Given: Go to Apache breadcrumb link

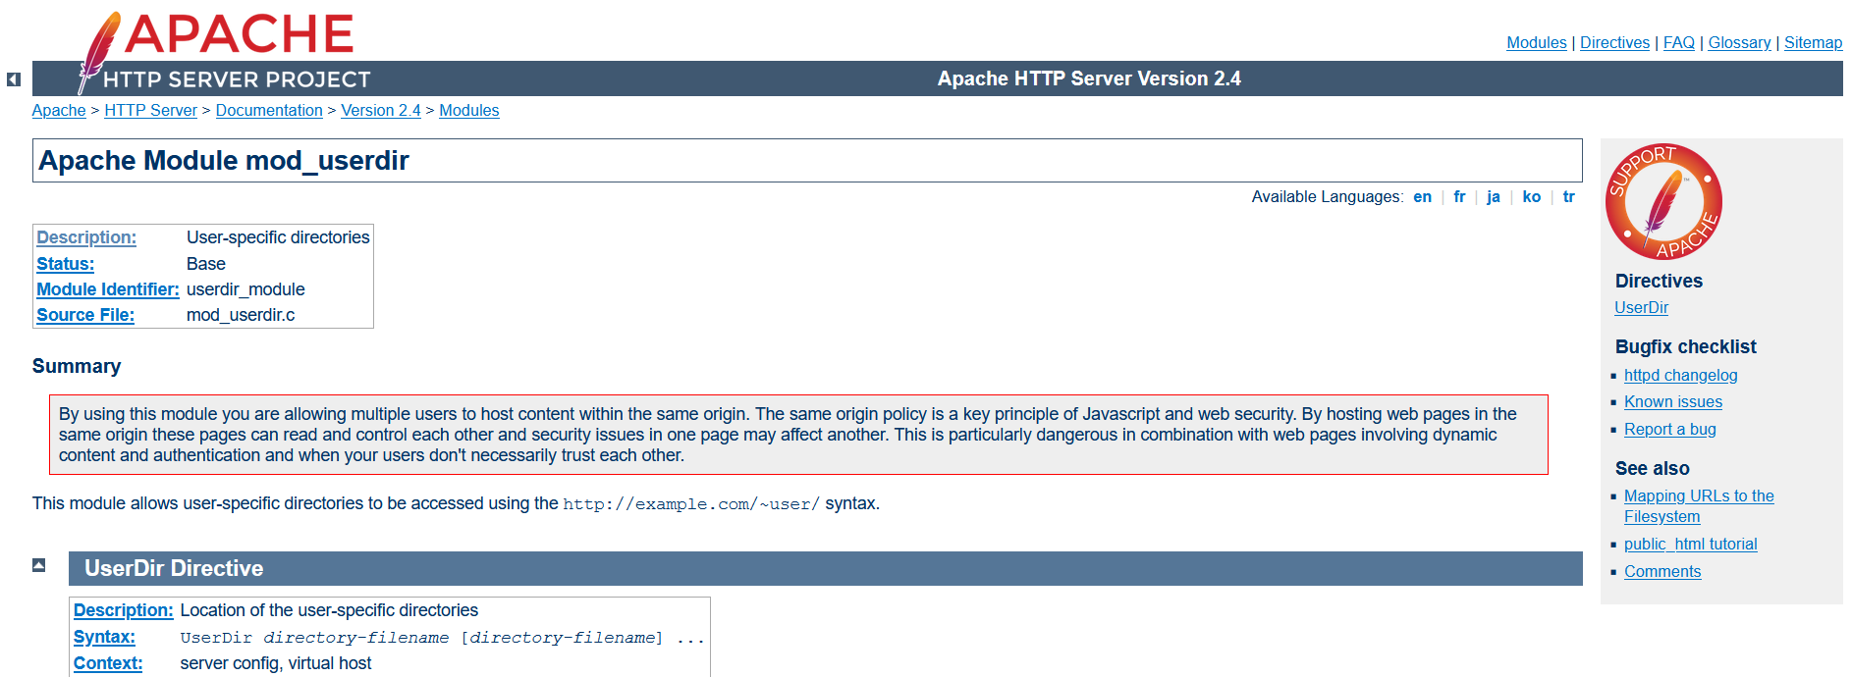Looking at the screenshot, I should 59,110.
